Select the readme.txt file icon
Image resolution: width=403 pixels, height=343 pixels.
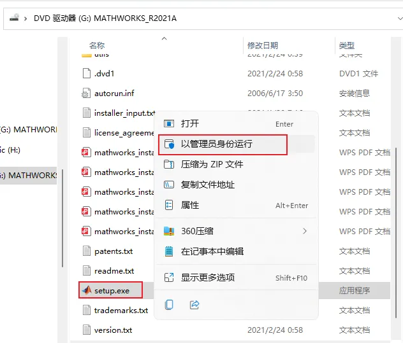[87, 270]
